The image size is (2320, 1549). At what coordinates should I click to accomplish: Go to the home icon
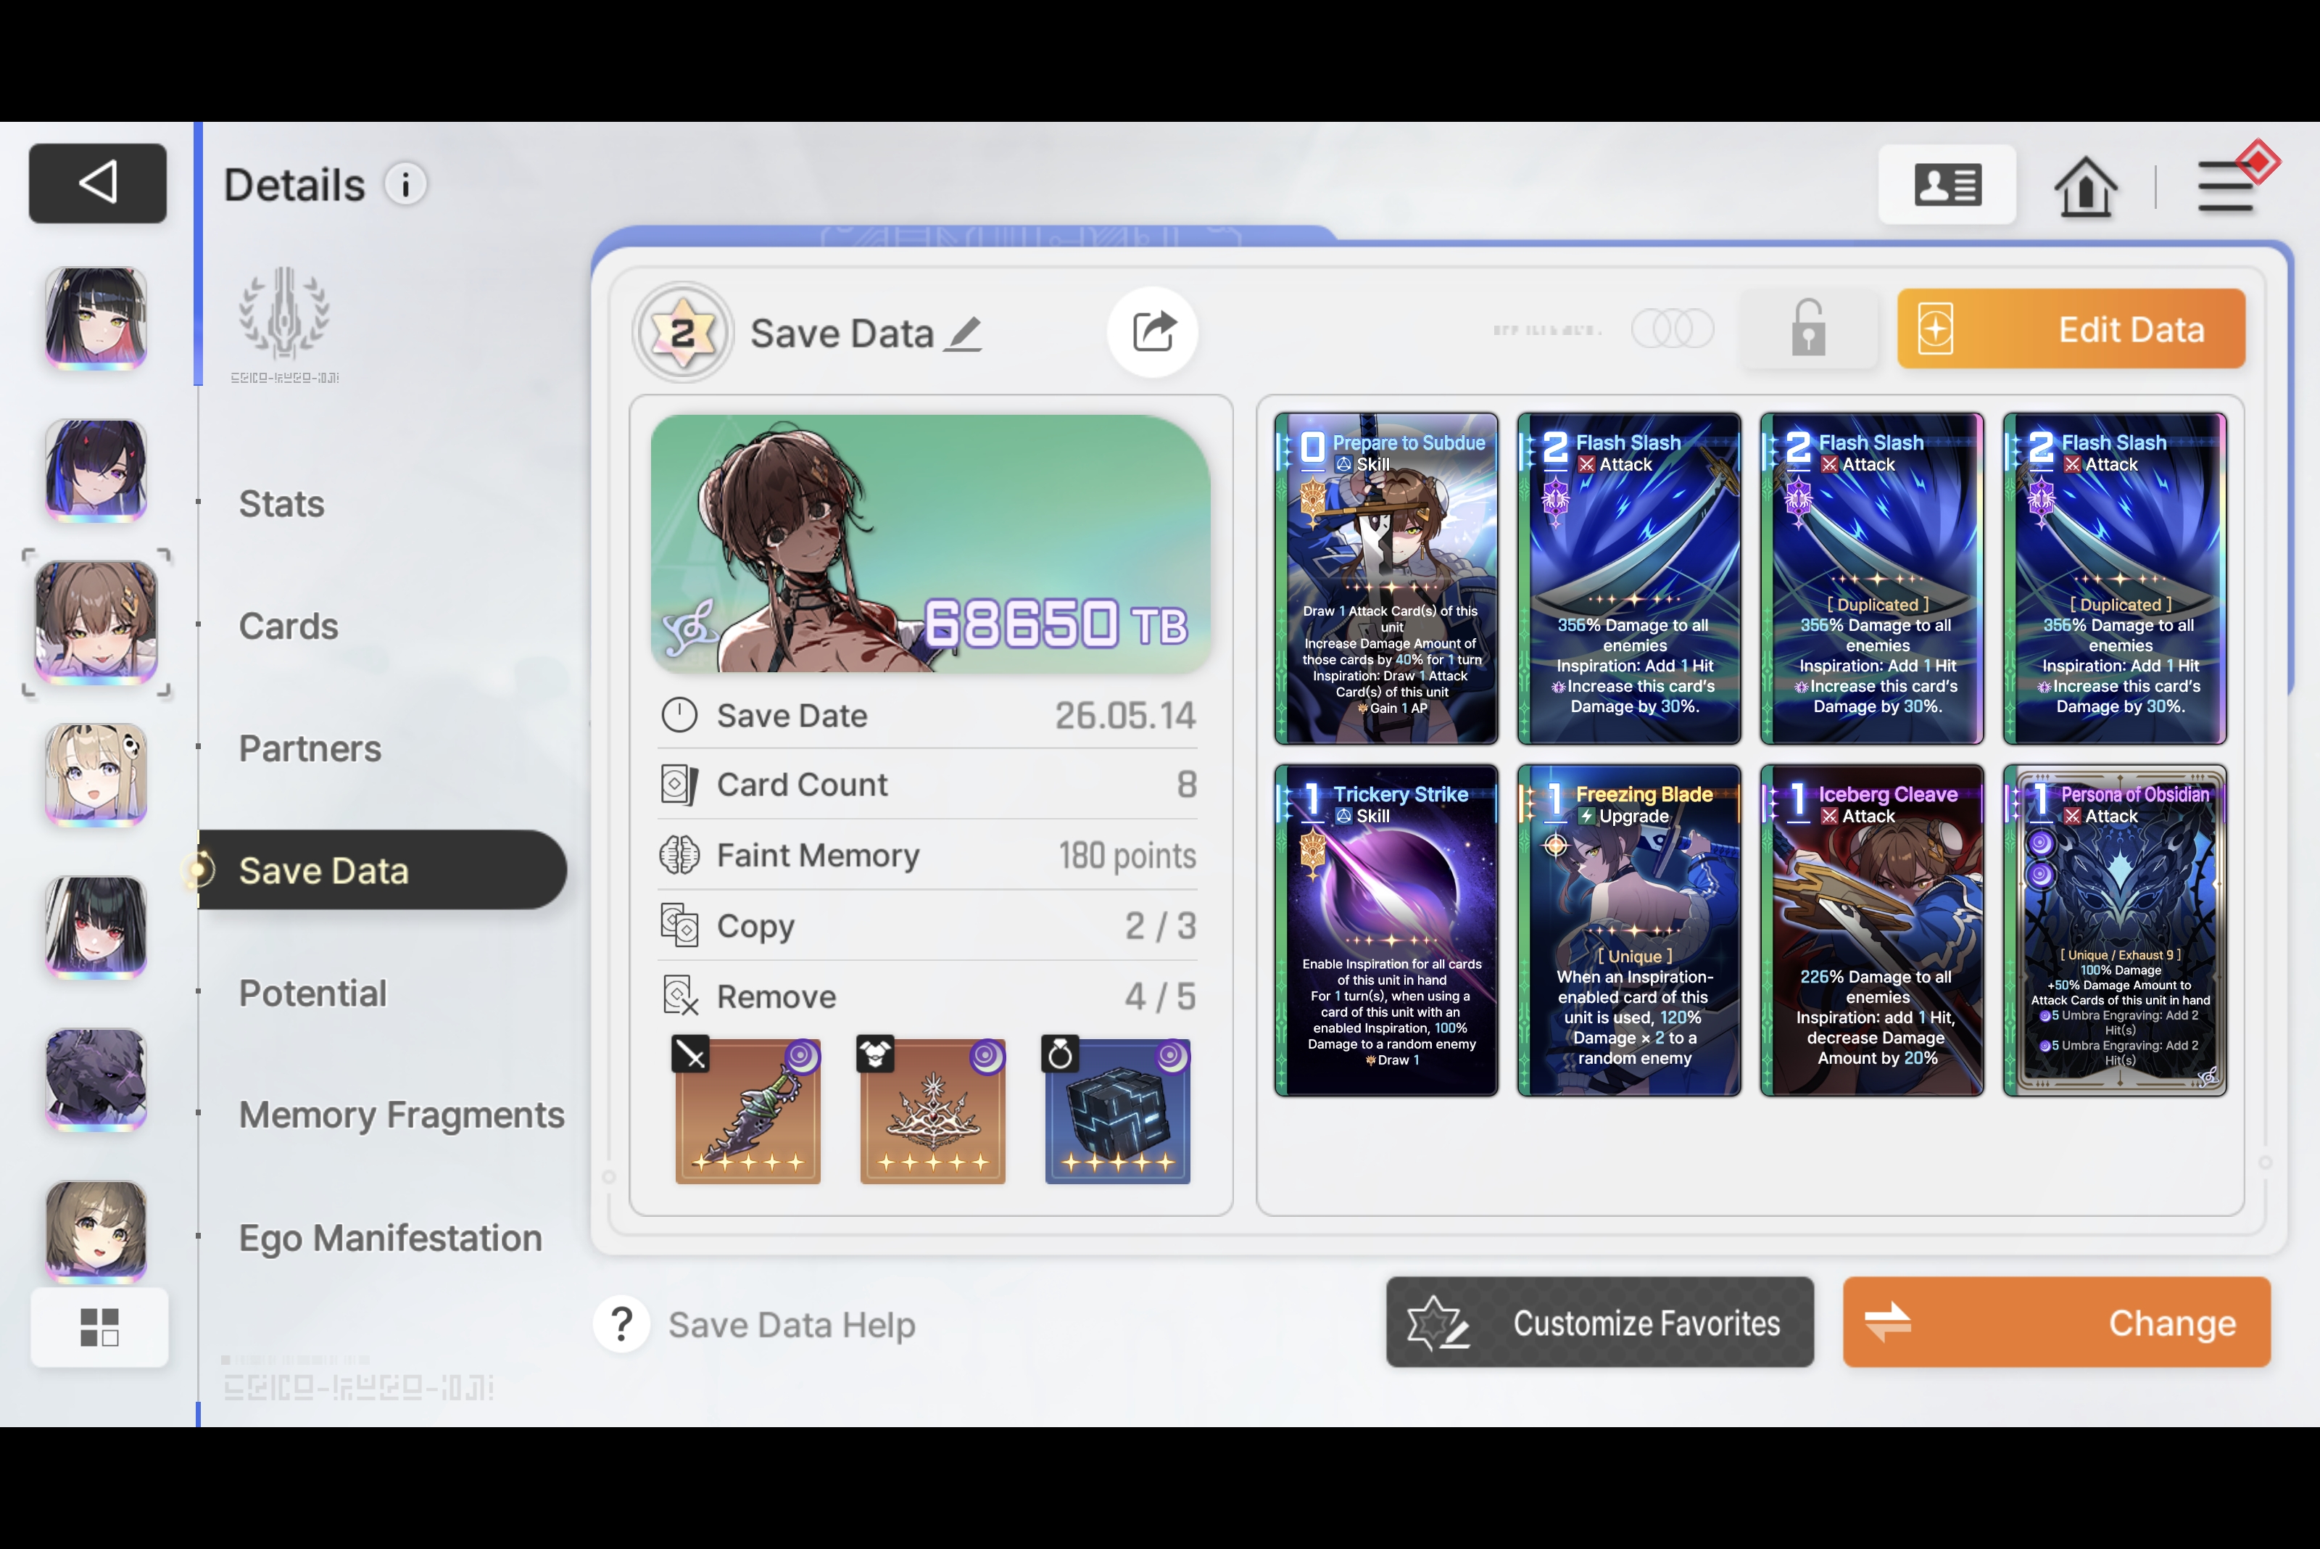click(2085, 186)
